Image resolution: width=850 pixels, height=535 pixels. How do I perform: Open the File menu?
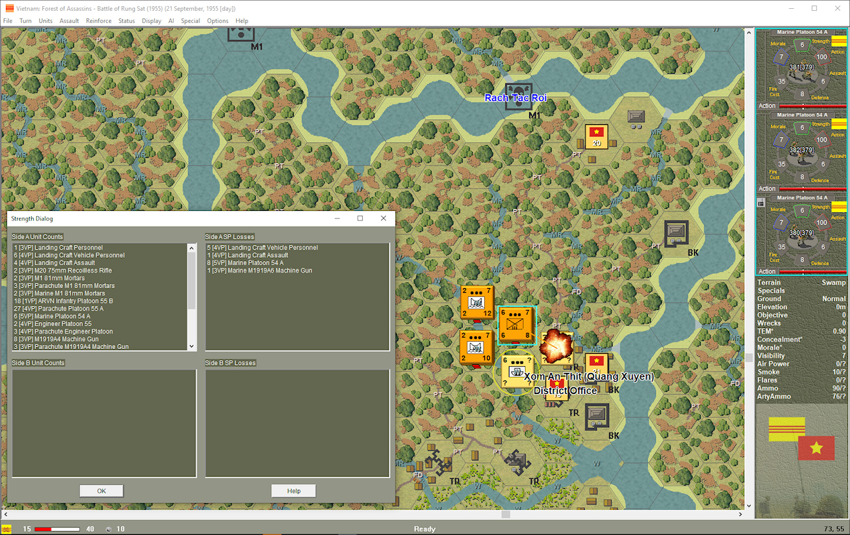(x=8, y=21)
